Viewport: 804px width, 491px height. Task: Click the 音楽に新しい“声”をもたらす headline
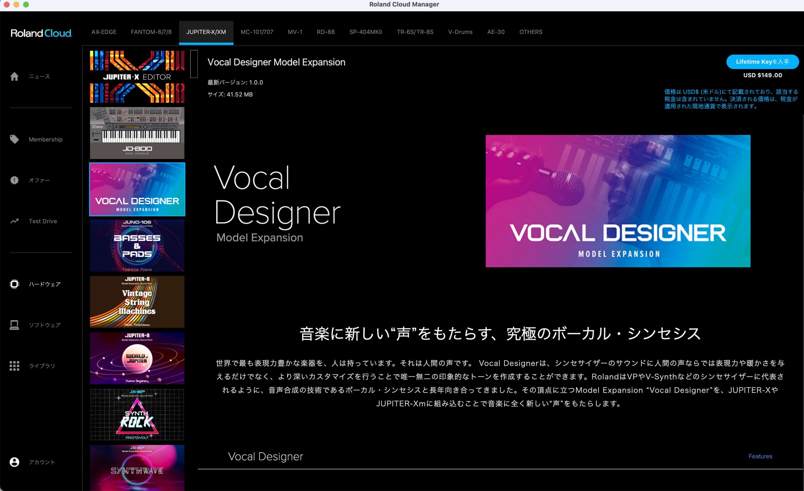tap(500, 334)
